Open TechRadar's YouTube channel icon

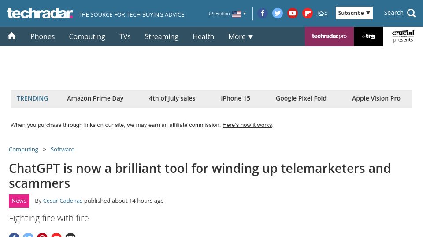293,13
